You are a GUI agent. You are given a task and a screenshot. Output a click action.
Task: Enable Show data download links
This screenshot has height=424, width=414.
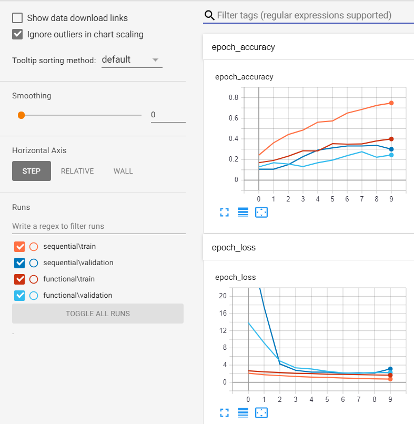click(x=16, y=18)
